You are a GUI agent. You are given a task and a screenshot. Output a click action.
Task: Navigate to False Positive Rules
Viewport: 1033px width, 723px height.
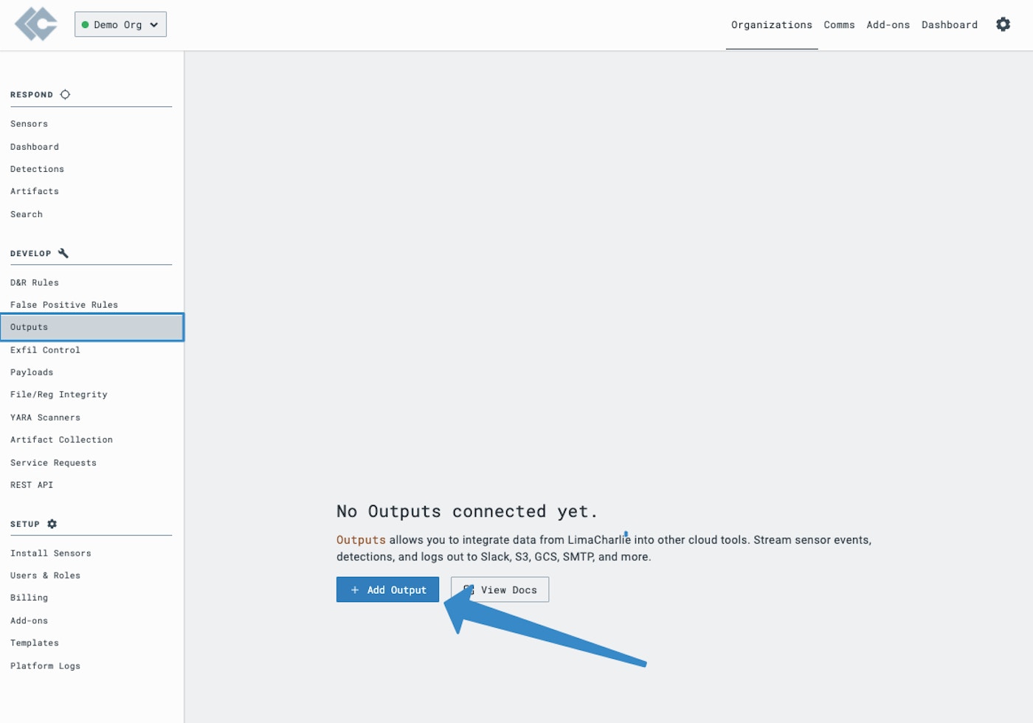coord(64,305)
